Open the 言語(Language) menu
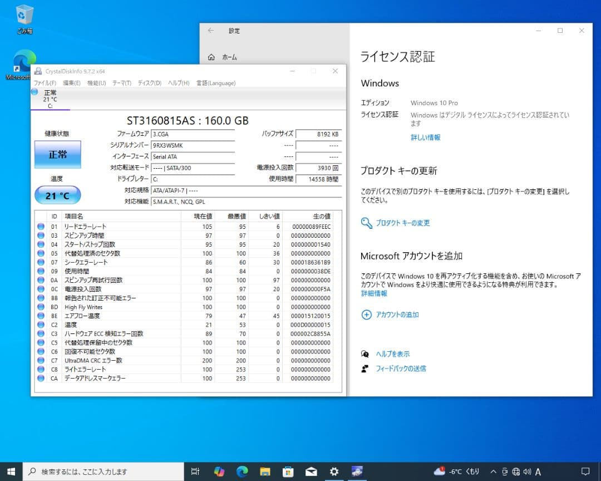The height and width of the screenshot is (481, 601). pyautogui.click(x=216, y=83)
